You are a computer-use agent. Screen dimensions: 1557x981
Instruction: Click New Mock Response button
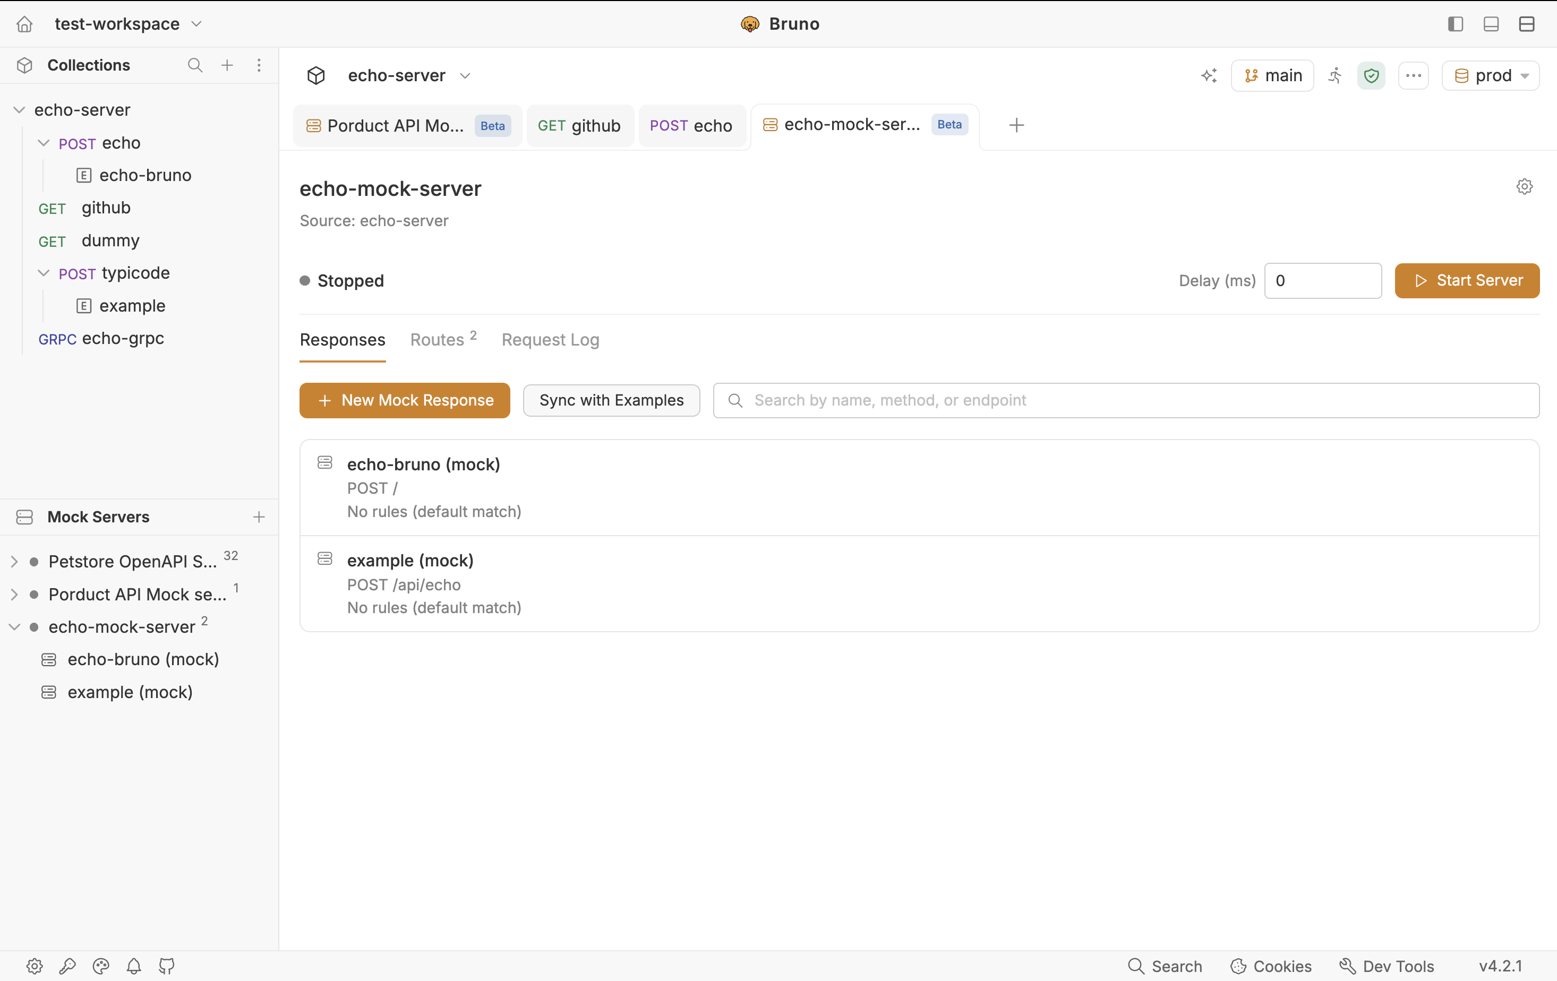click(405, 401)
